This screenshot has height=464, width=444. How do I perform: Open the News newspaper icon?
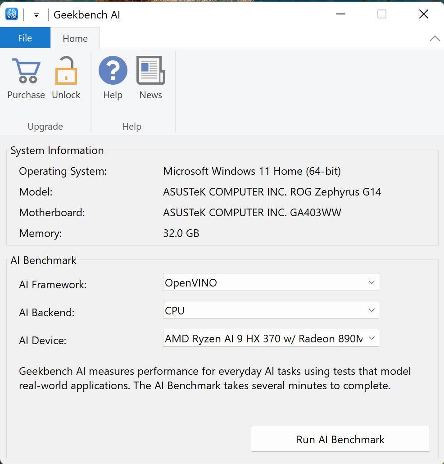click(150, 71)
